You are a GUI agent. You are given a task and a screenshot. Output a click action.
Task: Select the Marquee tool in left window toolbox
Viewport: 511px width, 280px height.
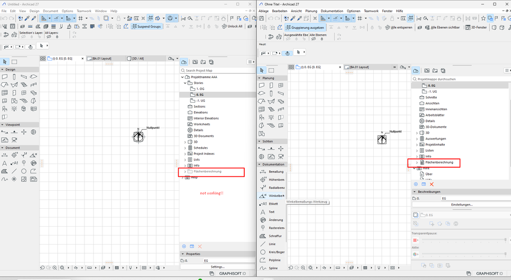pyautogui.click(x=14, y=62)
